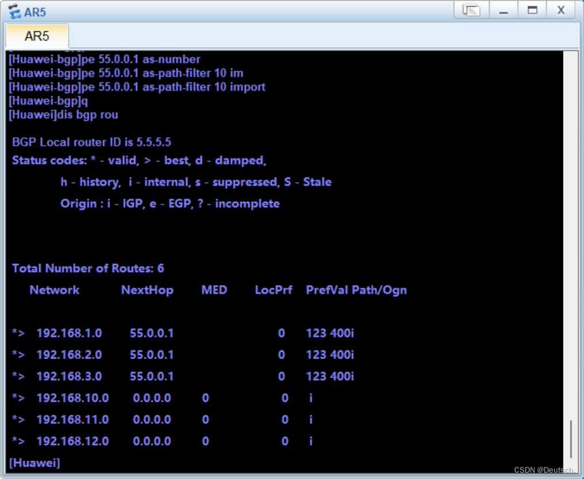Click the Origin codes legend line
The width and height of the screenshot is (584, 479).
(x=170, y=203)
